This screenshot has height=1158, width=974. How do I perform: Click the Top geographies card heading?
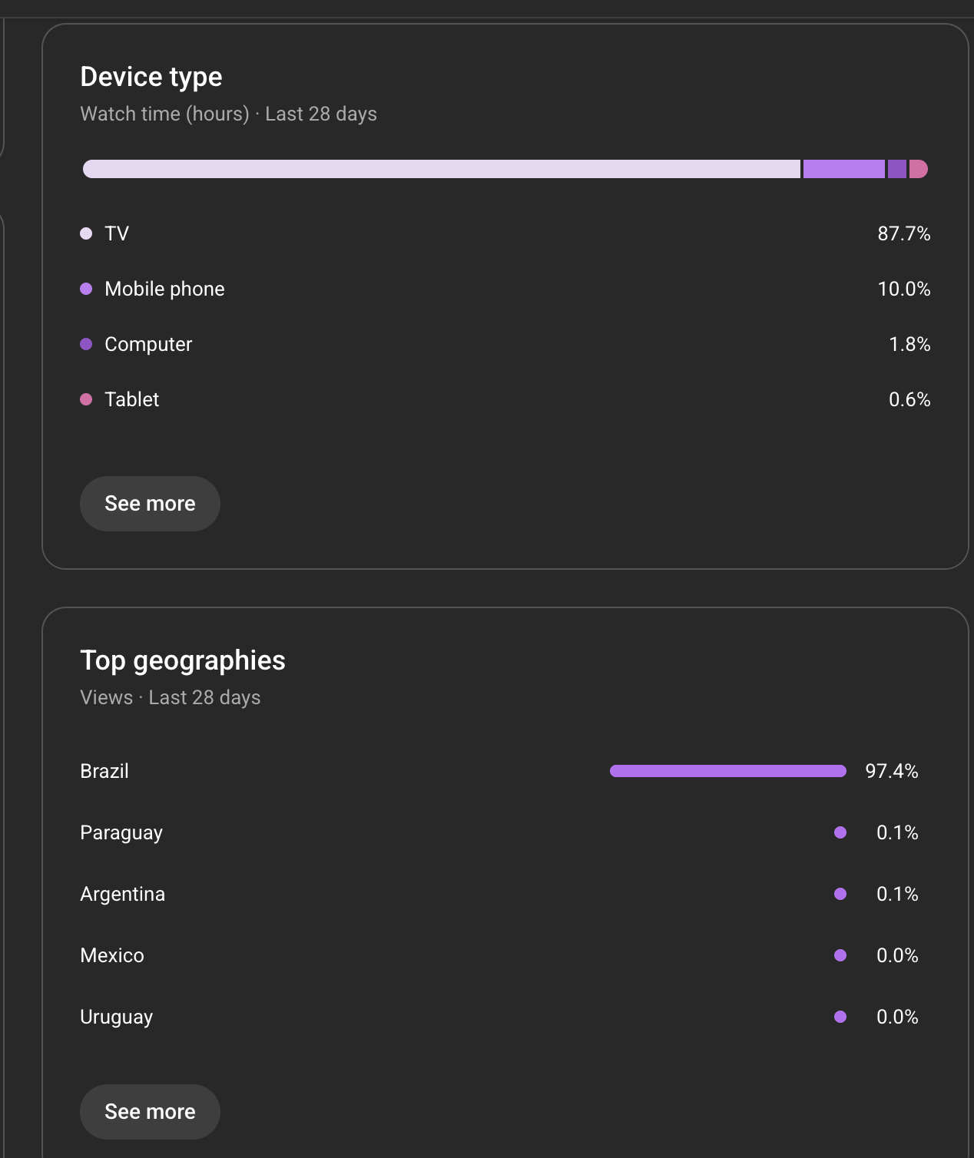point(183,660)
